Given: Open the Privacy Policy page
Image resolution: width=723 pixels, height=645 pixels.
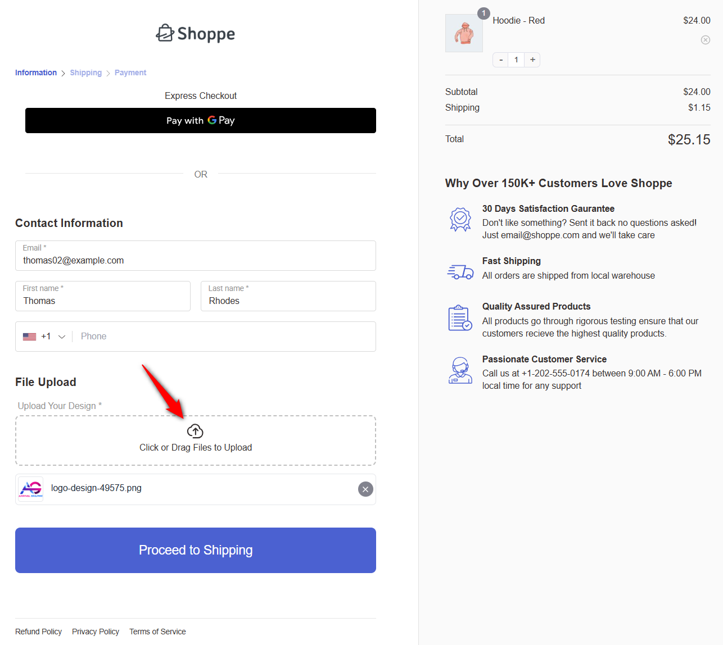Looking at the screenshot, I should tap(95, 631).
